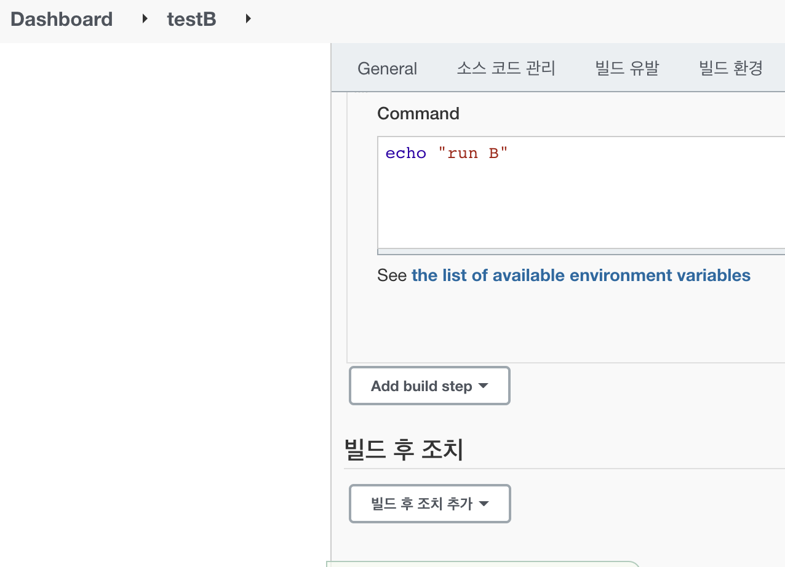
Task: Click the word echo in the command
Action: 405,153
